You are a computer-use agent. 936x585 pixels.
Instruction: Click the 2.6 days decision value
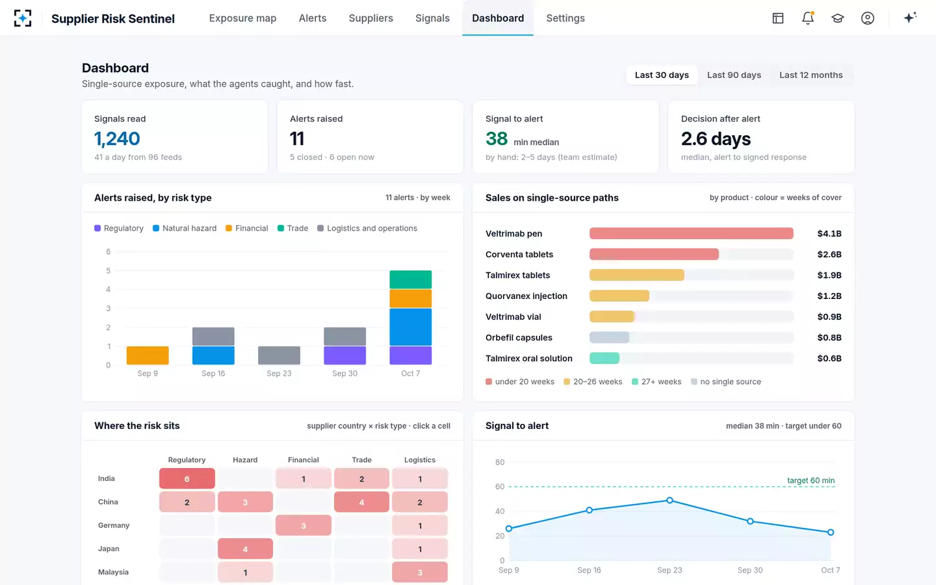click(716, 138)
